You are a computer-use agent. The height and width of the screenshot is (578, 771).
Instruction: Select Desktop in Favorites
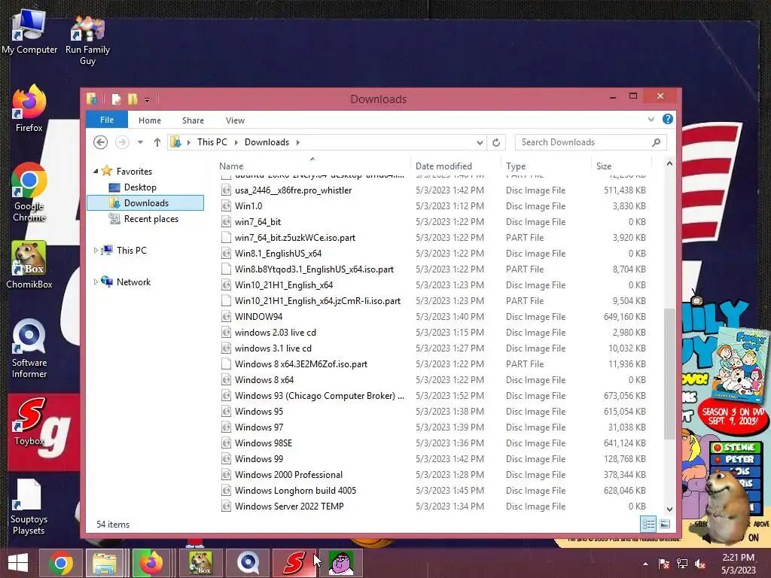(140, 187)
